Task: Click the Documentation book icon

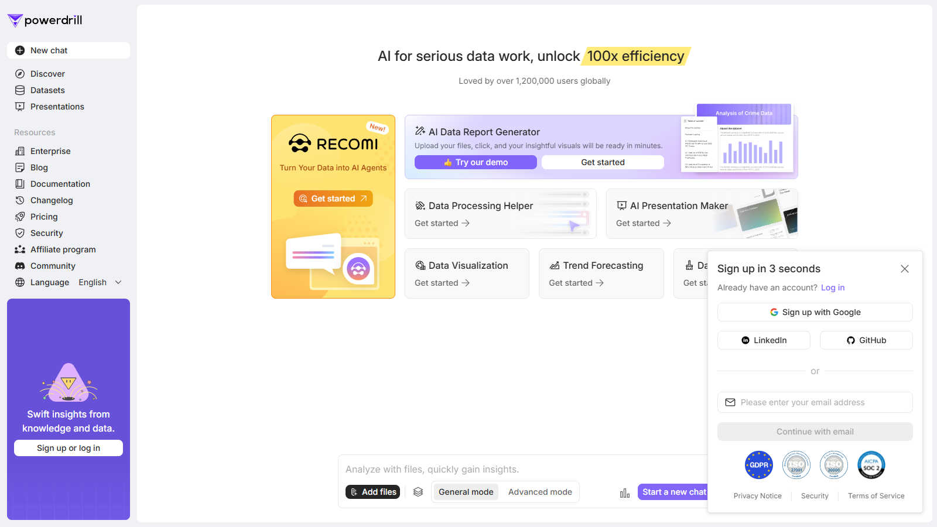Action: click(x=20, y=184)
